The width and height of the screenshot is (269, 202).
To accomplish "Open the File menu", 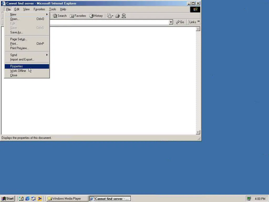I will pos(8,9).
